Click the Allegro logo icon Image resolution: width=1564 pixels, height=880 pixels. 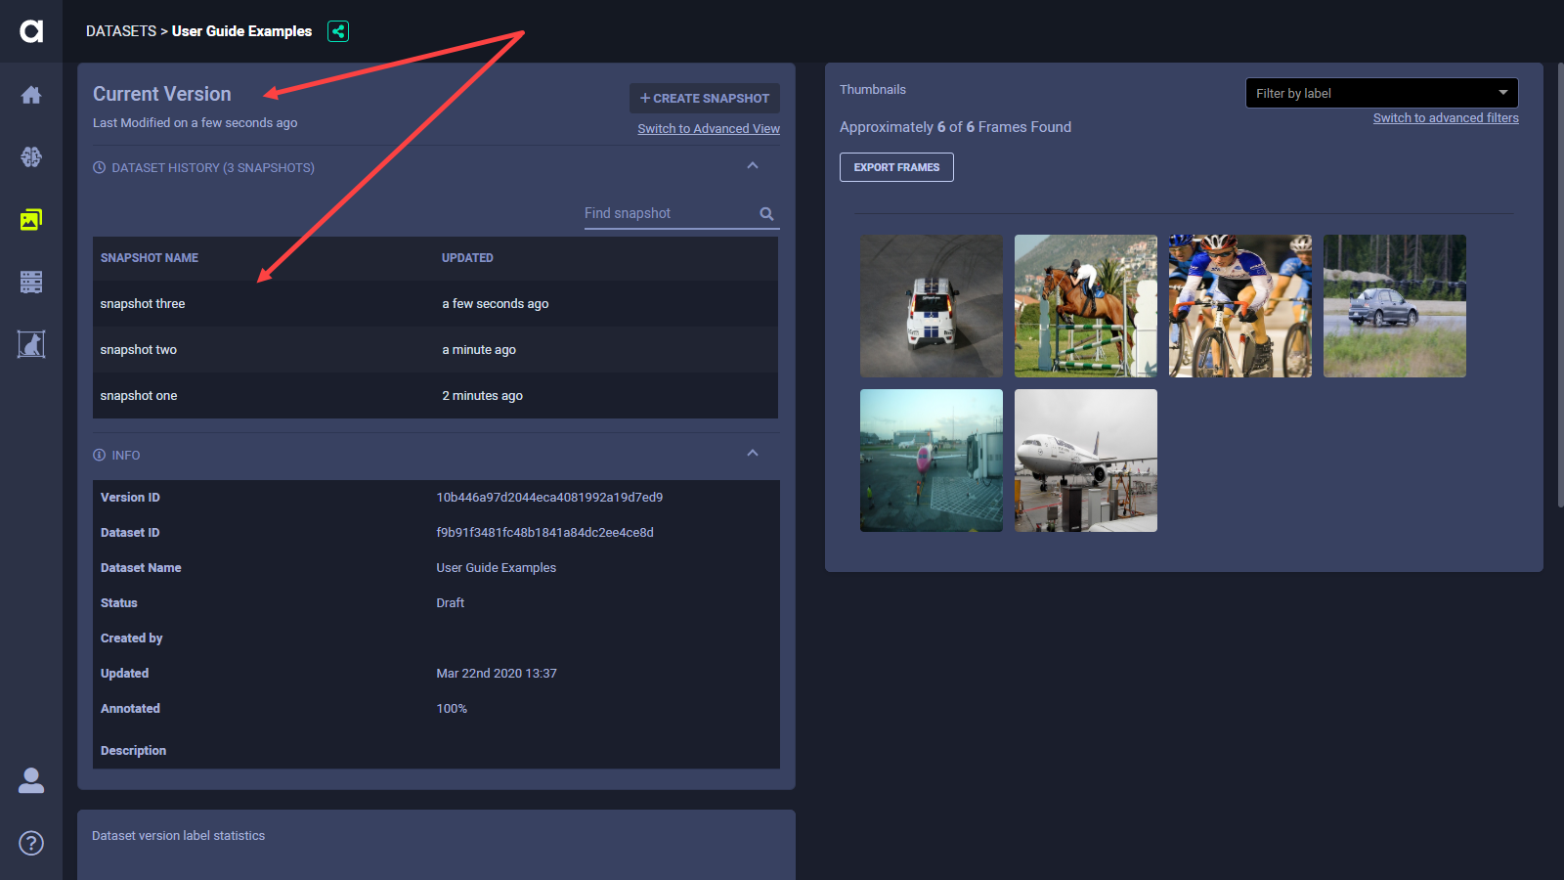[31, 31]
